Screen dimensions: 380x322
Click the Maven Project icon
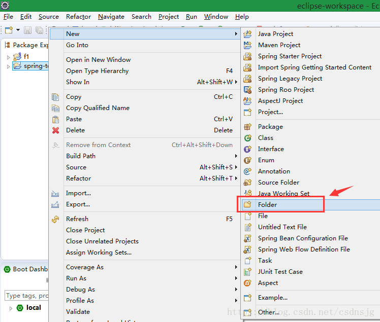(x=247, y=45)
